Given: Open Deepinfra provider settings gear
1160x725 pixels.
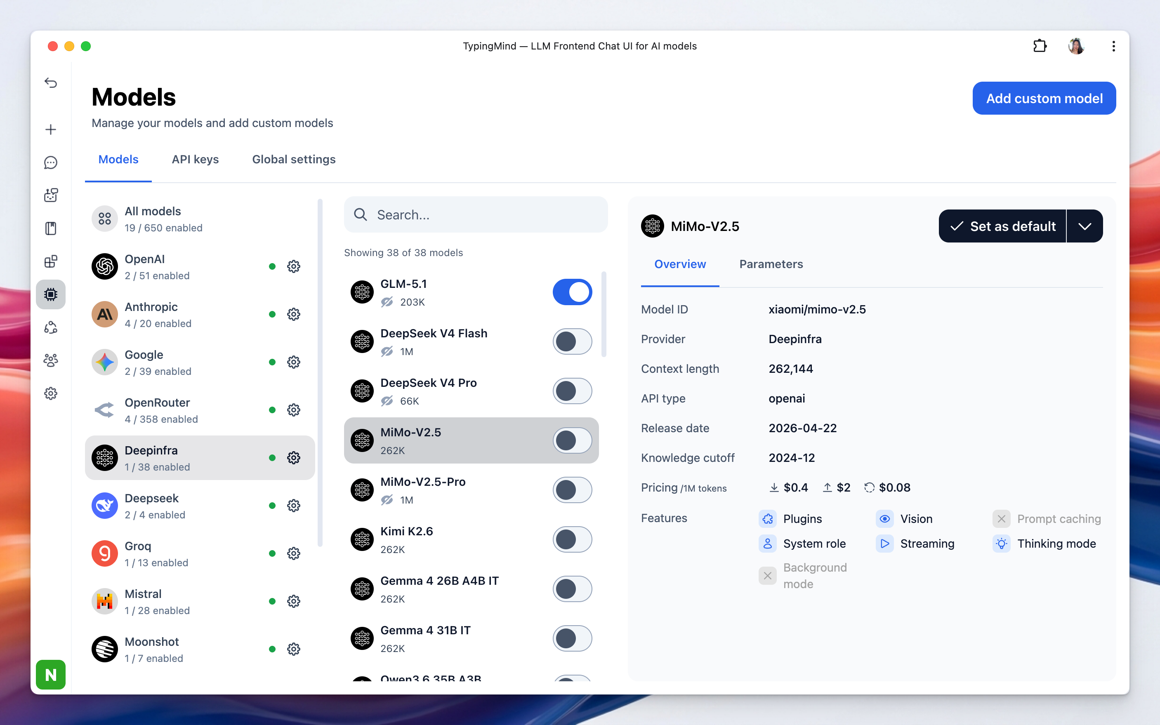Looking at the screenshot, I should [293, 458].
